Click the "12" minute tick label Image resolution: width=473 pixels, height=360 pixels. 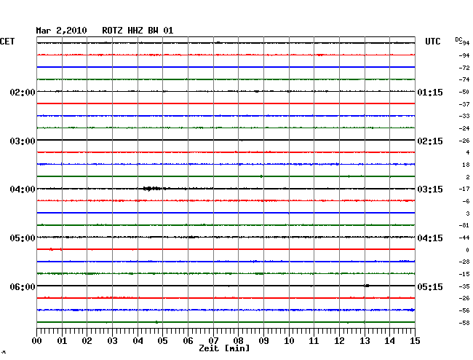click(x=339, y=341)
